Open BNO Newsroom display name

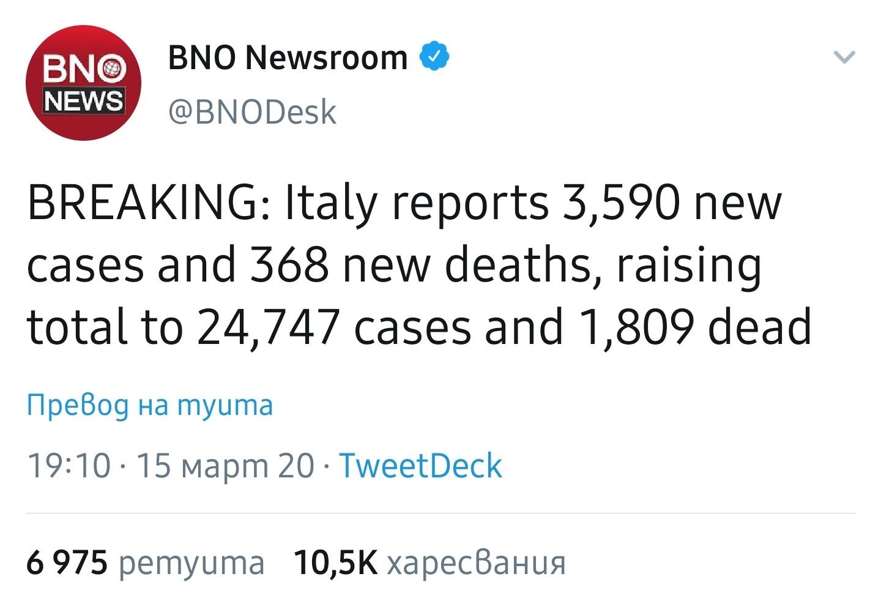click(x=288, y=58)
